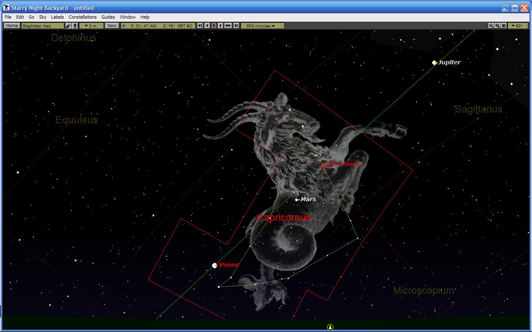
Task: Click the planet Mars in Capricornus
Action: pos(297,200)
